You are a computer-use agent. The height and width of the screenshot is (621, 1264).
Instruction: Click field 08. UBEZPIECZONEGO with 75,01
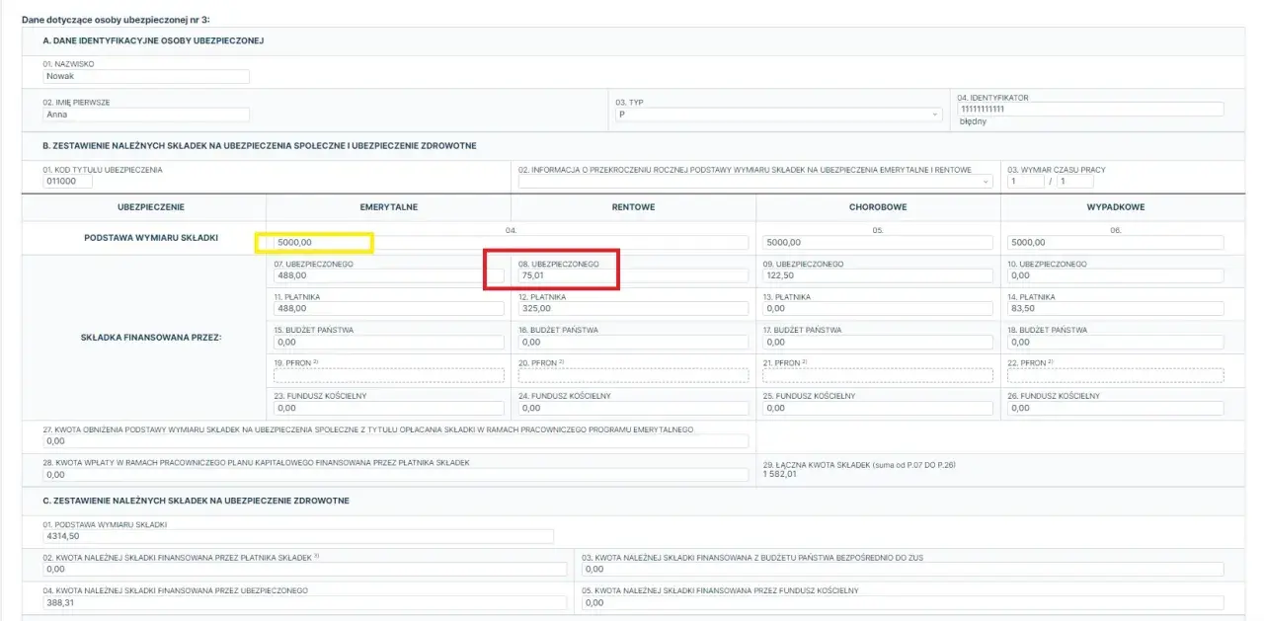tap(633, 275)
